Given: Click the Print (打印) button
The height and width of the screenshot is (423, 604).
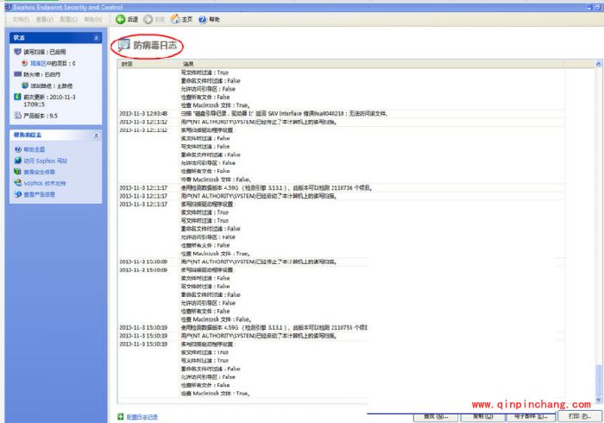Looking at the screenshot, I should tap(580, 417).
